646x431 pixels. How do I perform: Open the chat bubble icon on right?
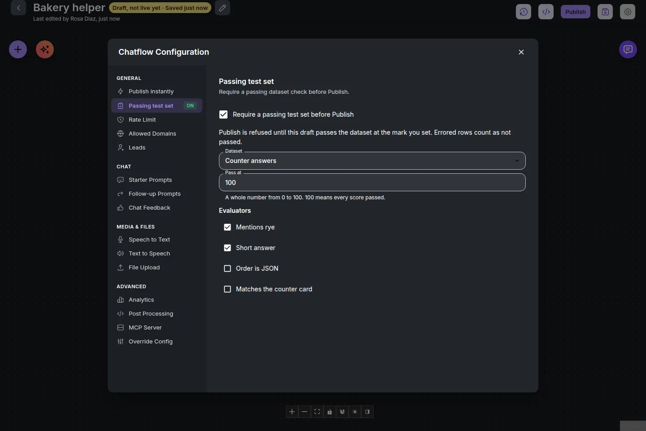628,49
